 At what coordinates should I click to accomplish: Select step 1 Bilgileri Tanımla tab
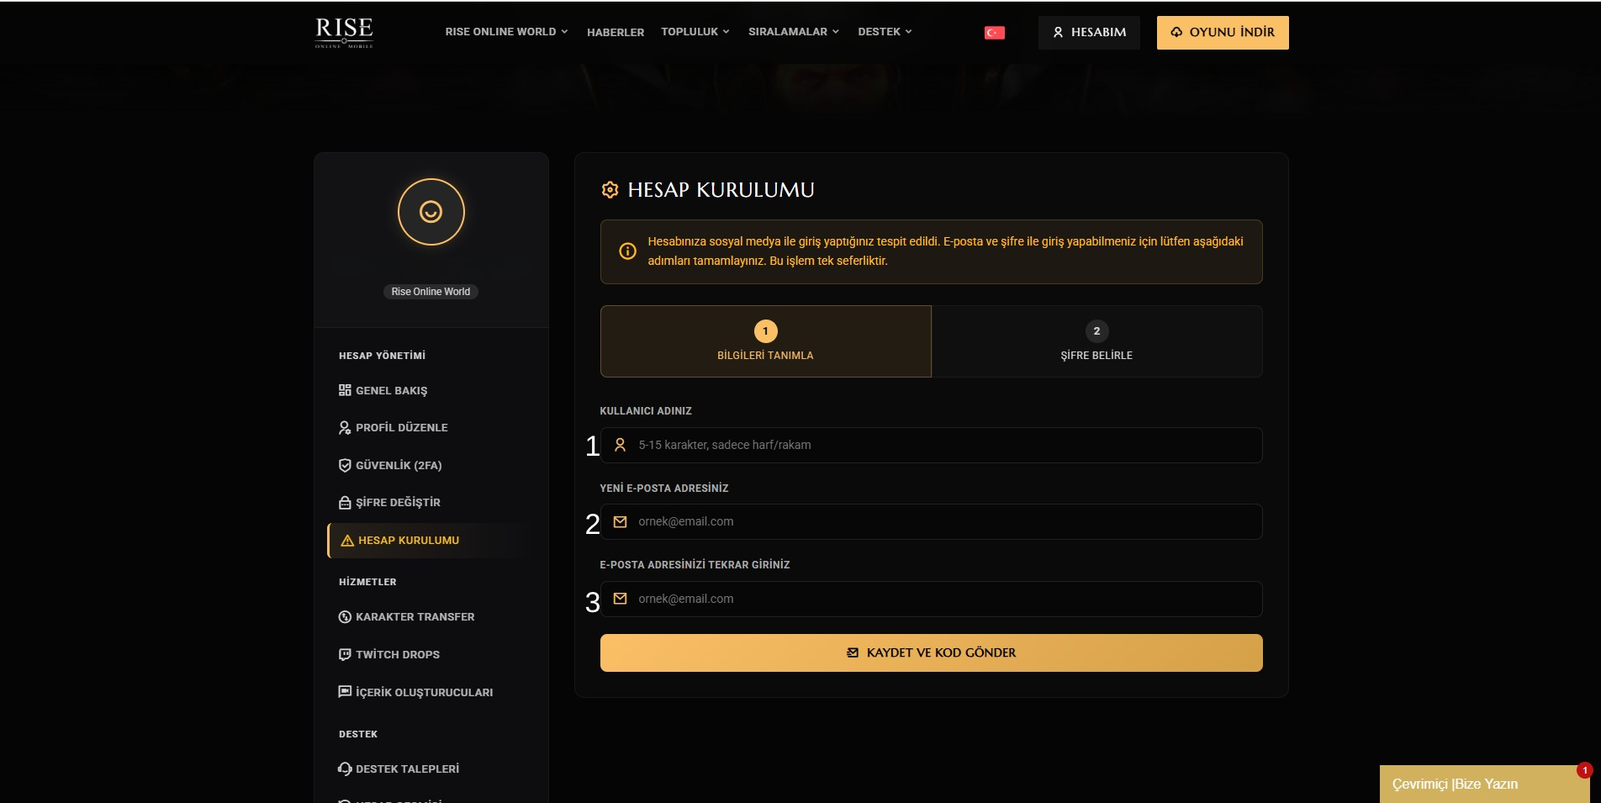click(x=765, y=341)
